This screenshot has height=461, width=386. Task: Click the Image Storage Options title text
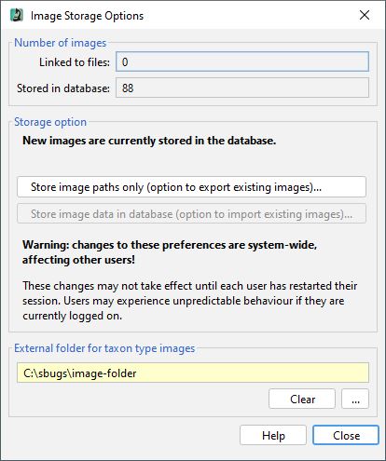pos(87,16)
